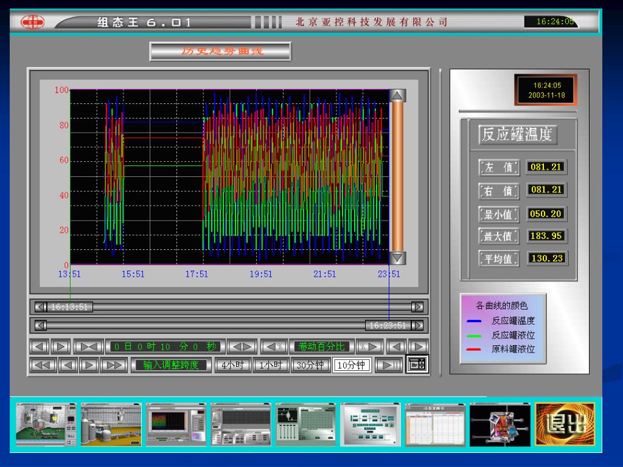Click the fast forward double-right arrow button

(114, 365)
